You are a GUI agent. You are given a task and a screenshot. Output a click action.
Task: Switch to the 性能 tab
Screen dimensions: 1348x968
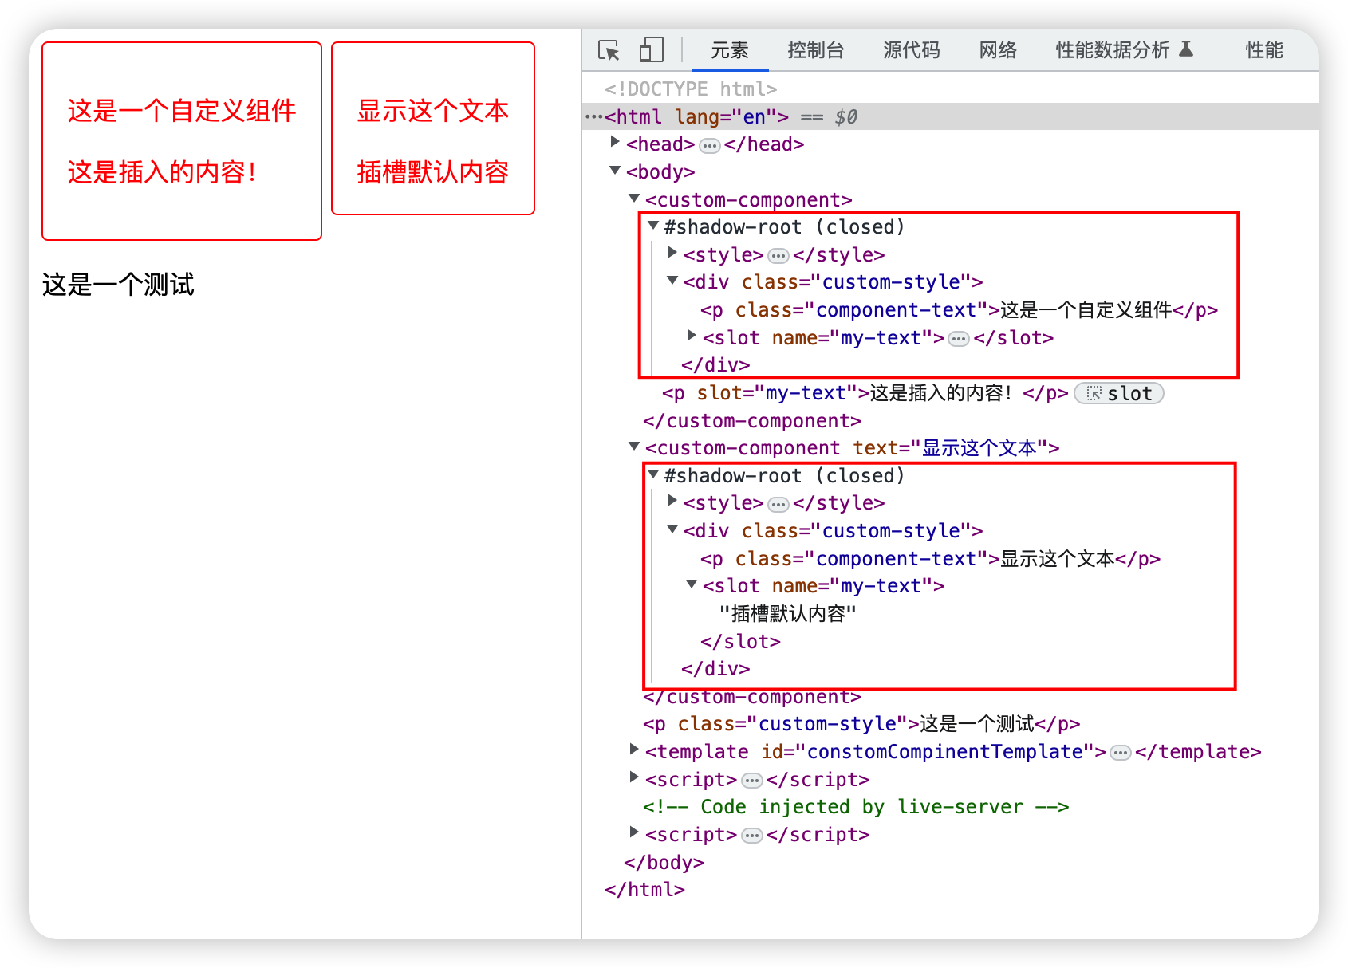click(x=1264, y=50)
